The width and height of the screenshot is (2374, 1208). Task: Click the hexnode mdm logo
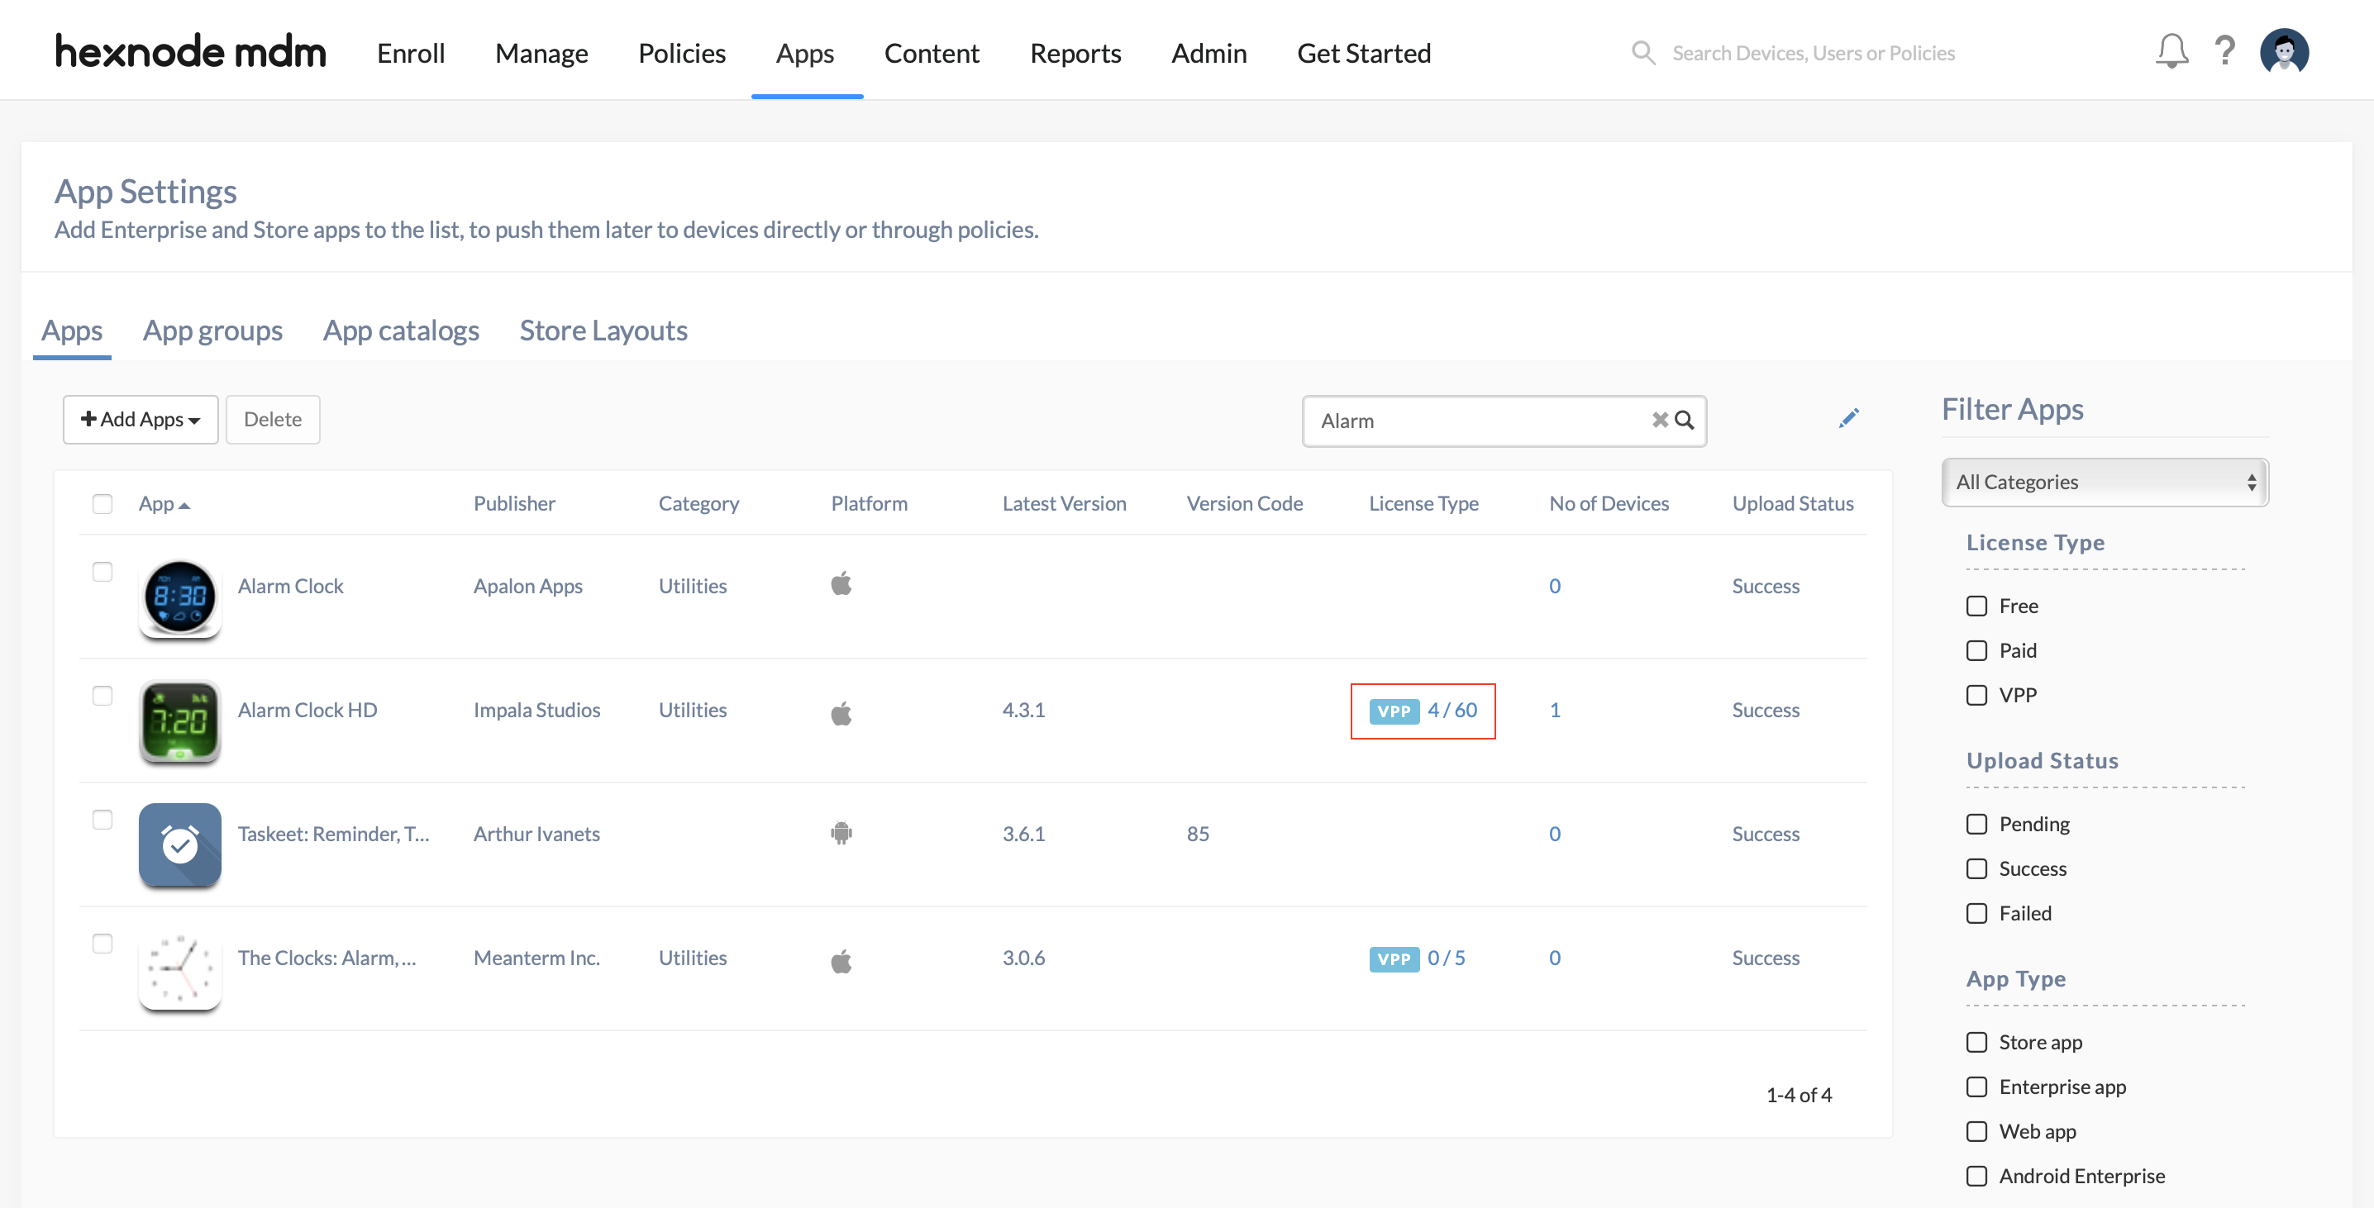(191, 53)
